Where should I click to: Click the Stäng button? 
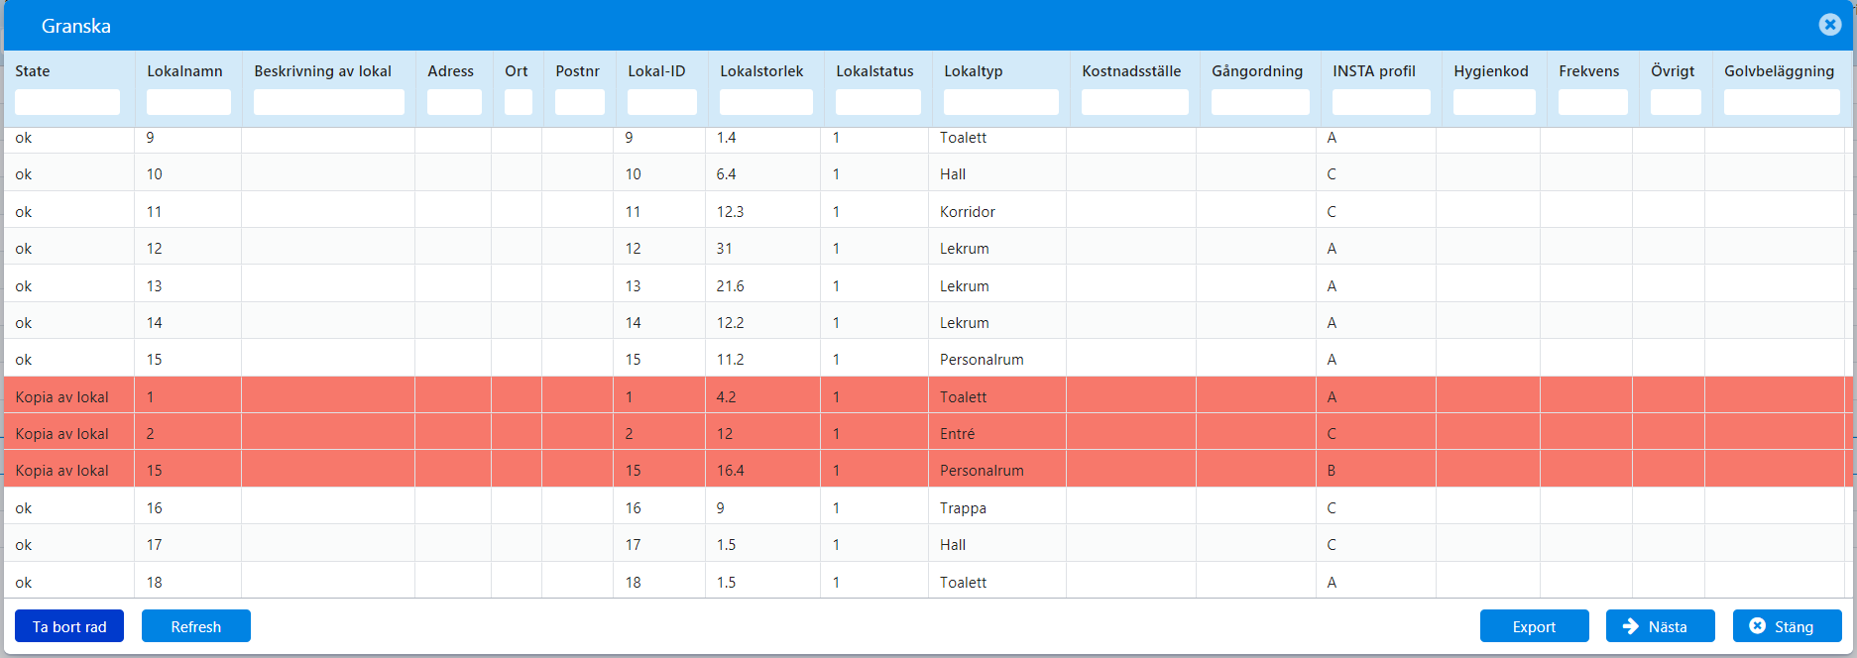point(1788,626)
